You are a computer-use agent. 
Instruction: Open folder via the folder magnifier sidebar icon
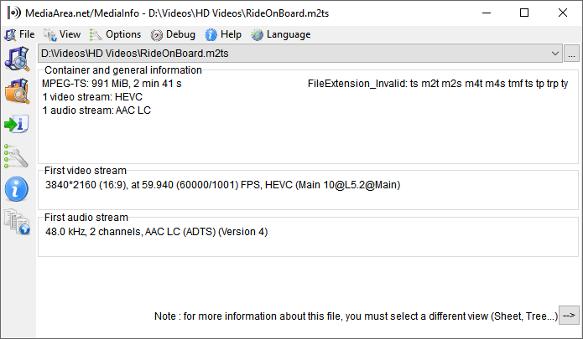(x=17, y=91)
